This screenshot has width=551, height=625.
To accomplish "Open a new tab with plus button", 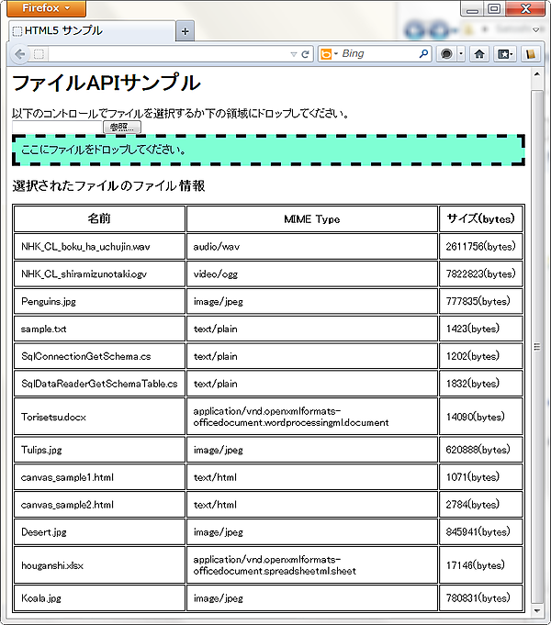I will [185, 31].
